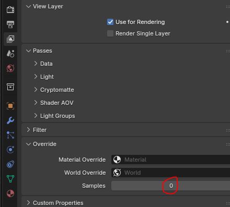Open the Modifiers wrench tab

pos(10,120)
